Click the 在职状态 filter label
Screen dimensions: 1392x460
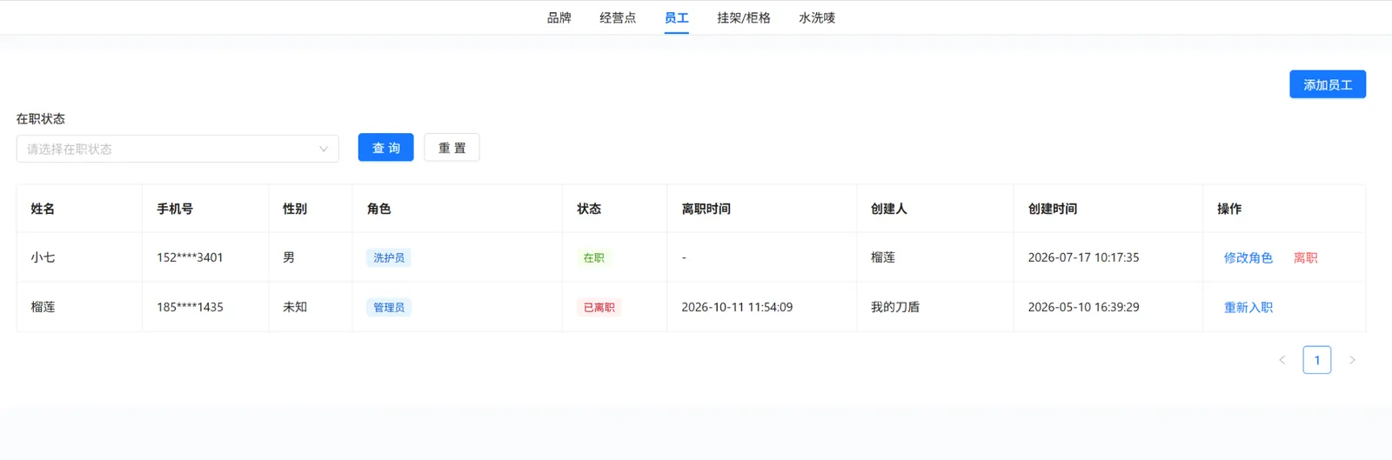41,118
